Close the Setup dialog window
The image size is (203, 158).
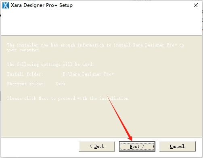pyautogui.click(x=196, y=5)
